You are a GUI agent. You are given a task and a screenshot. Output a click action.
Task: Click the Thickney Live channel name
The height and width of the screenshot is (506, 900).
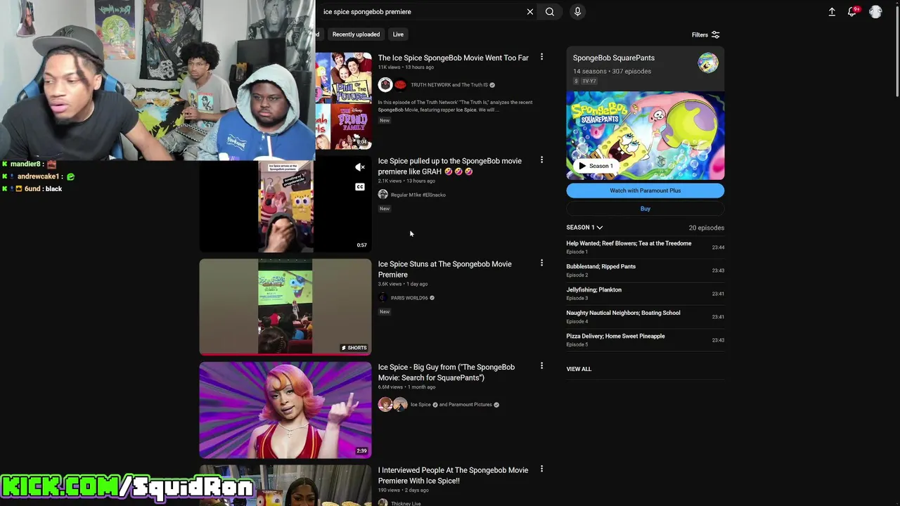[x=406, y=503]
